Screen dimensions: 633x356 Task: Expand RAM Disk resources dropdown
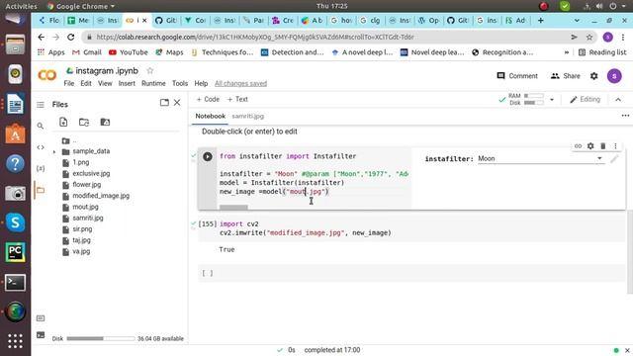click(x=552, y=100)
